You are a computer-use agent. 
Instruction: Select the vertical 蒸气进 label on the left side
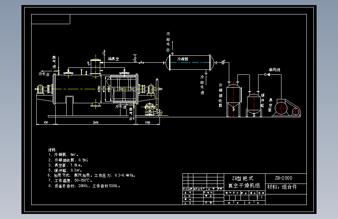coord(54,62)
